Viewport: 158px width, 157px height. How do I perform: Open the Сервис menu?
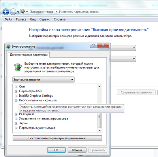tap(45, 19)
